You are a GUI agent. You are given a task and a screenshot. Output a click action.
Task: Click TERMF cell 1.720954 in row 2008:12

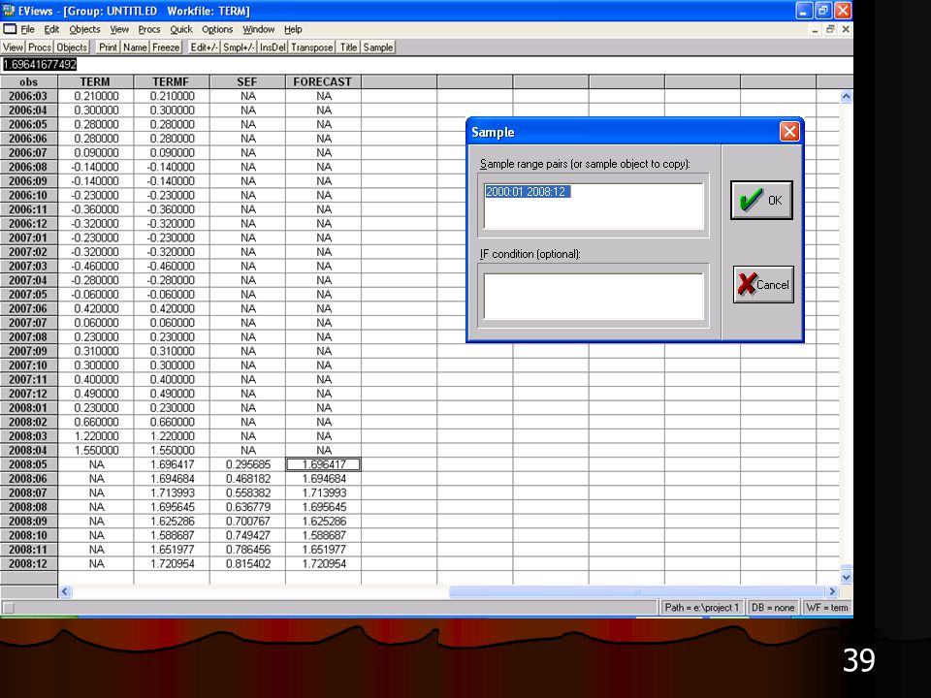coord(171,564)
